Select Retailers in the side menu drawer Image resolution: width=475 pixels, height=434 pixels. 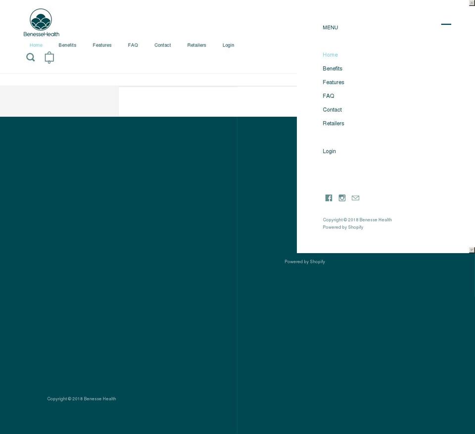333,124
